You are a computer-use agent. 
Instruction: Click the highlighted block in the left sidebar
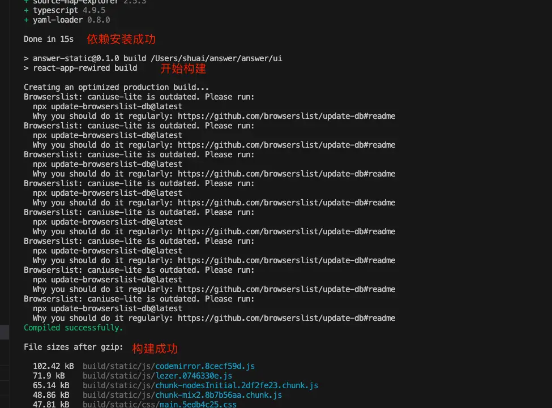pyautogui.click(x=4, y=332)
